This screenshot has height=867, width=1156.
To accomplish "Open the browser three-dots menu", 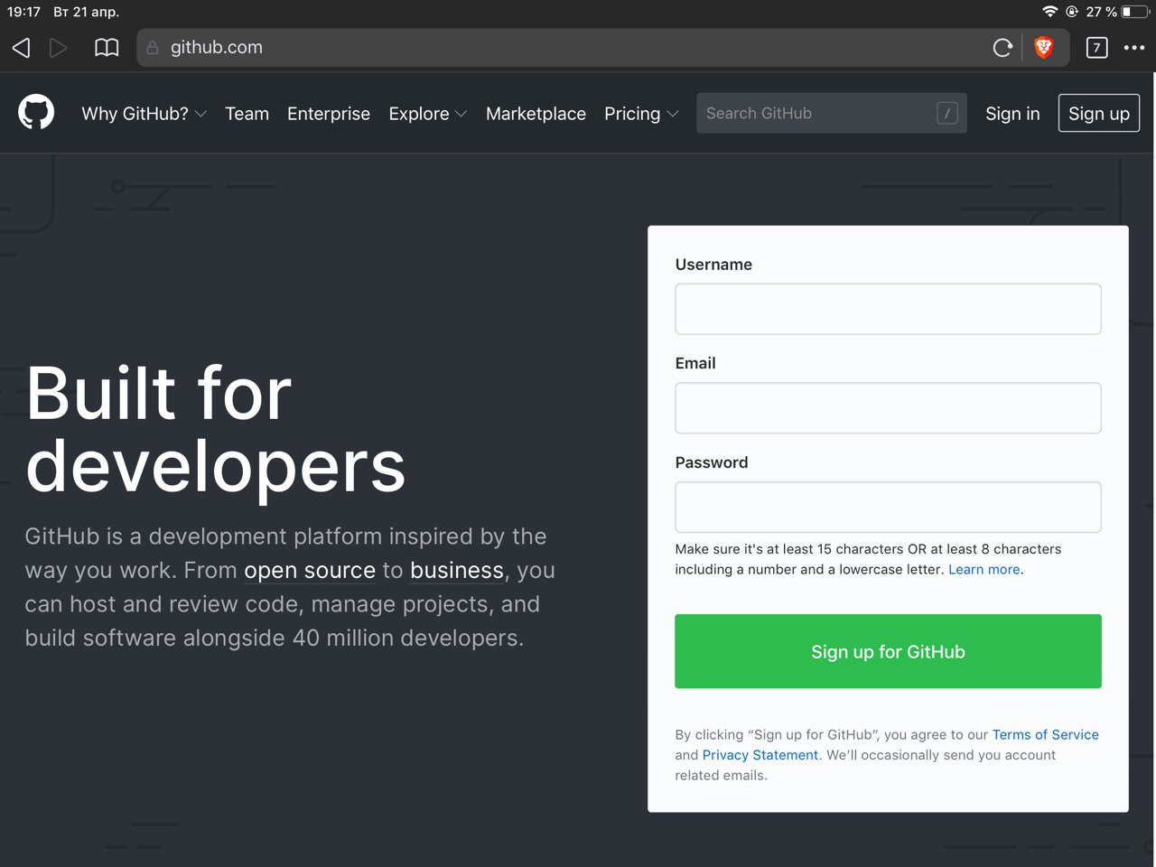I will pos(1134,48).
